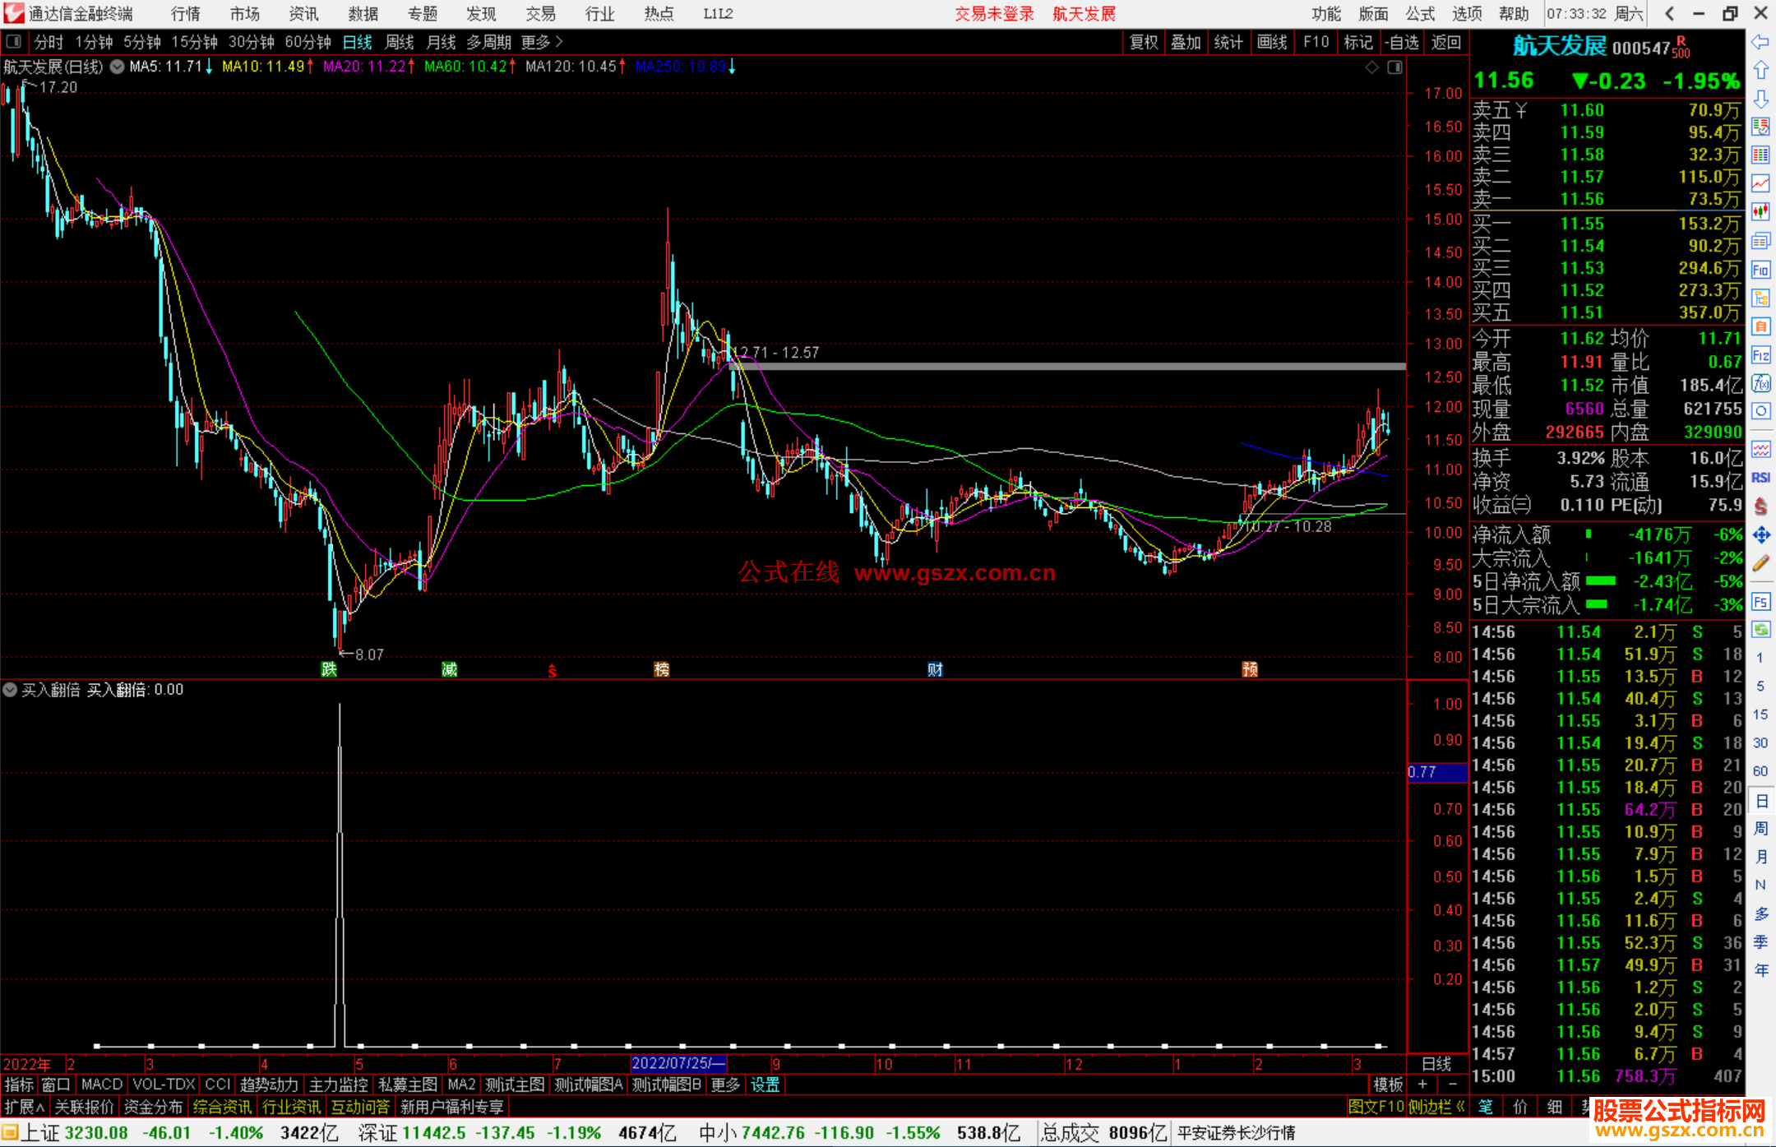The height and width of the screenshot is (1147, 1776).
Task: Click the back arrow sidebar icon
Action: point(1760,42)
